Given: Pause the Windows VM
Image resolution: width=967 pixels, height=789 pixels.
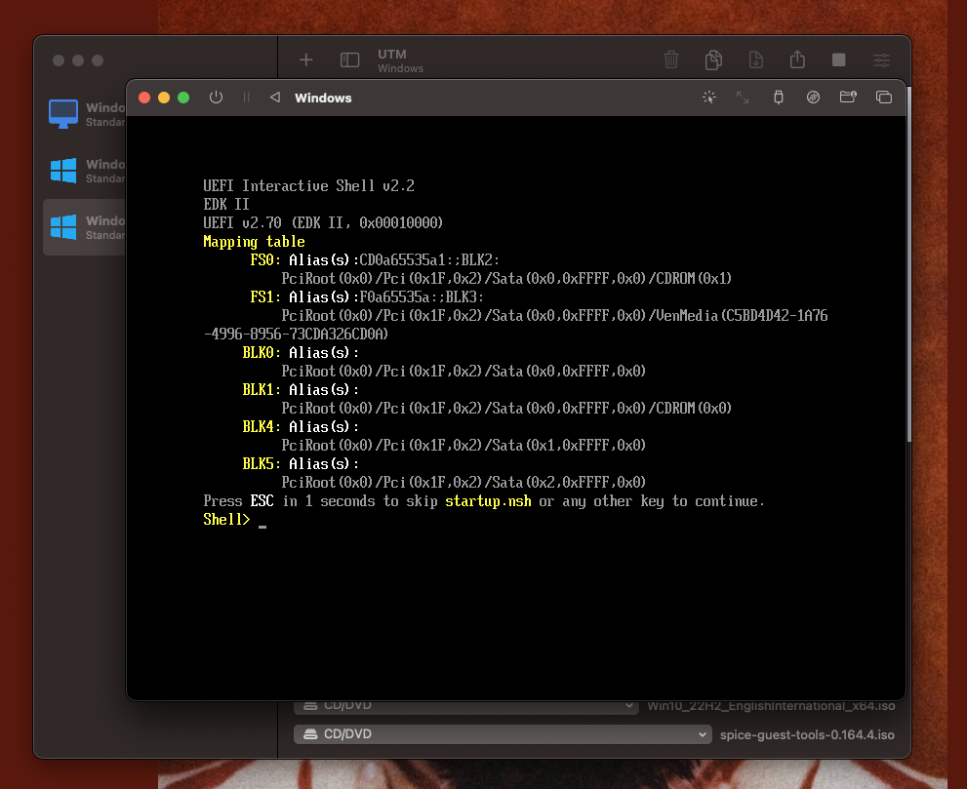Looking at the screenshot, I should coord(247,98).
